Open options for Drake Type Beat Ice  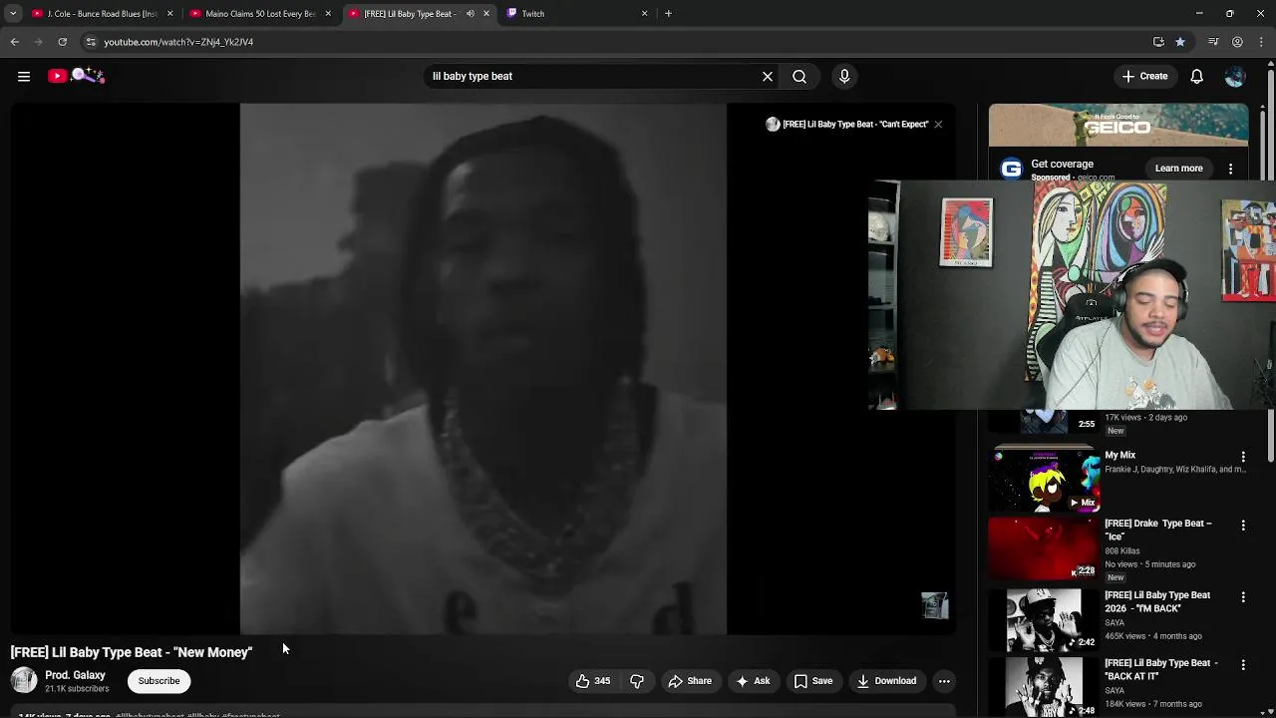(x=1243, y=525)
